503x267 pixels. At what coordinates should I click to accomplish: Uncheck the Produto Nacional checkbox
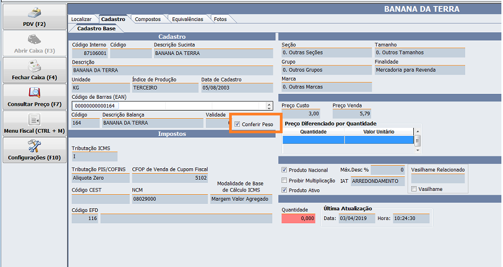point(285,170)
